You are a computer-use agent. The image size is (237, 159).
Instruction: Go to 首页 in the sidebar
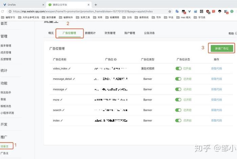[4, 24]
